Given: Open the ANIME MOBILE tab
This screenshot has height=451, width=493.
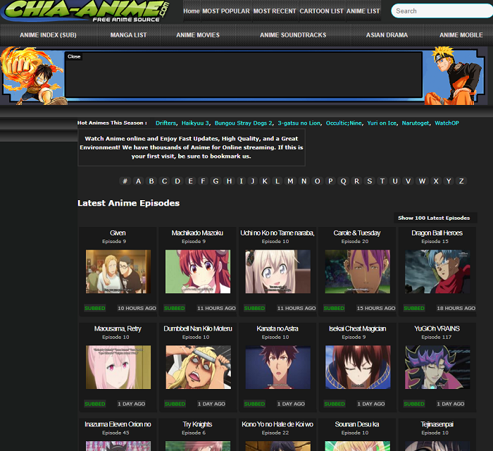Looking at the screenshot, I should click(x=461, y=35).
